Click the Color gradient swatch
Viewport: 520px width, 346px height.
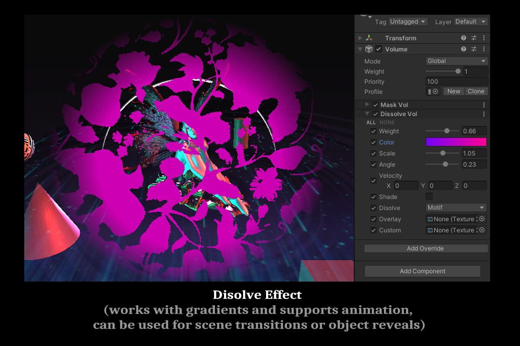coord(456,142)
